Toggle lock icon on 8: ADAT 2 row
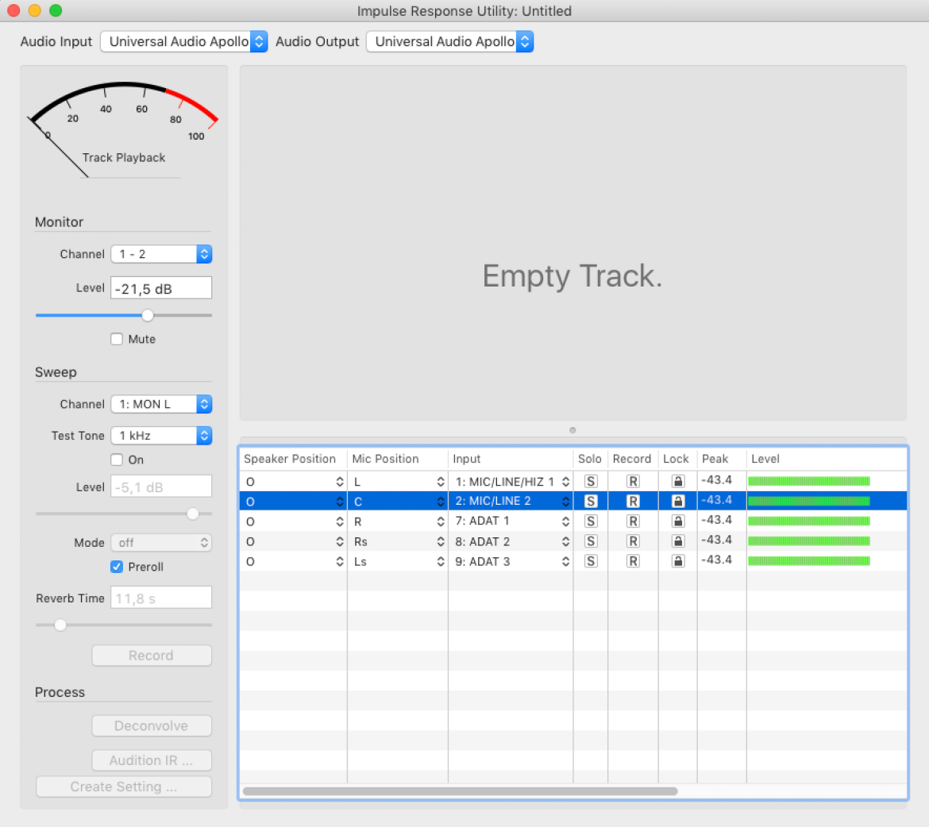This screenshot has width=929, height=827. click(678, 540)
